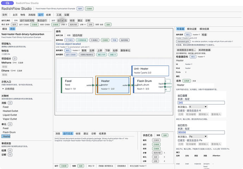The image size is (243, 169).
Task: Click 取消编辑 under 出口压力
Action: tap(191, 144)
